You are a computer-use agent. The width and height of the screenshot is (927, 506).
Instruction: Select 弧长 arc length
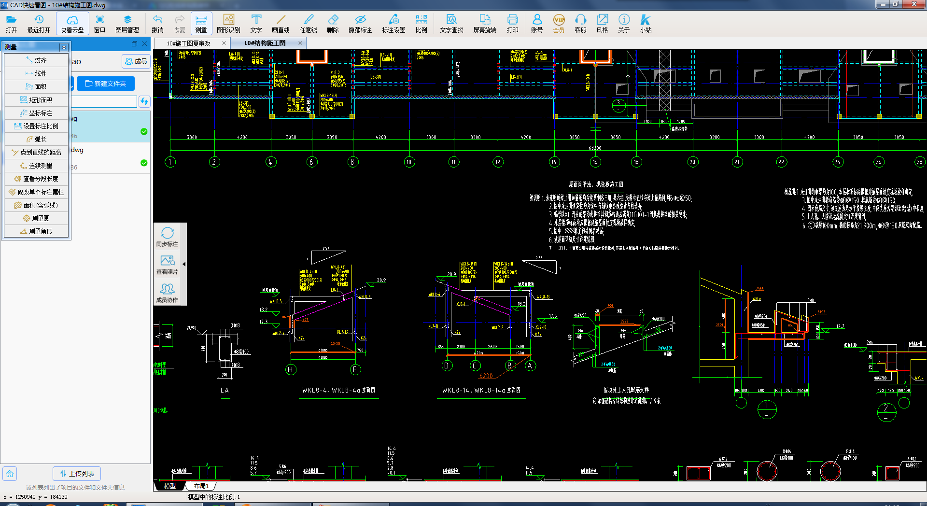coord(36,139)
